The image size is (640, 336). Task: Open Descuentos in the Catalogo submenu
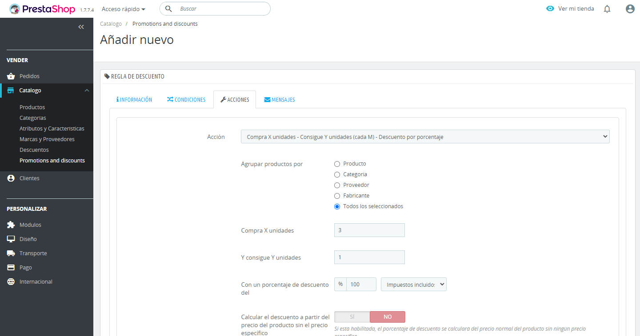tap(34, 150)
